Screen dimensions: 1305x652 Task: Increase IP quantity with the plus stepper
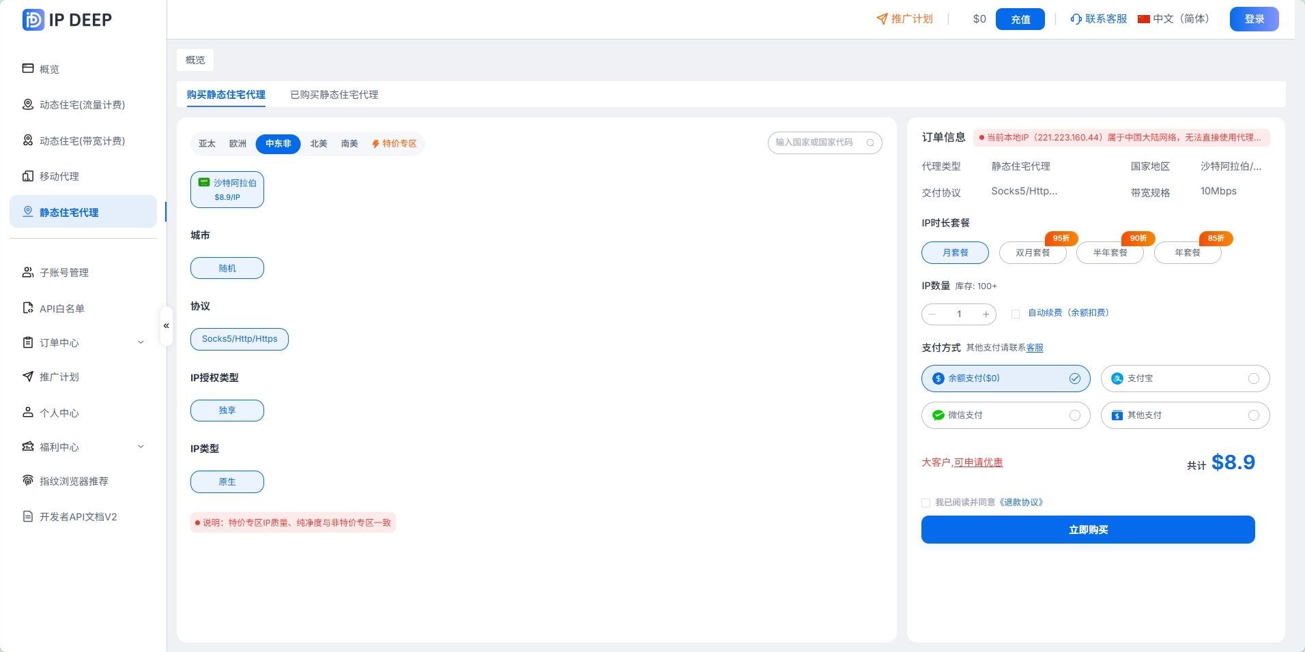click(986, 314)
